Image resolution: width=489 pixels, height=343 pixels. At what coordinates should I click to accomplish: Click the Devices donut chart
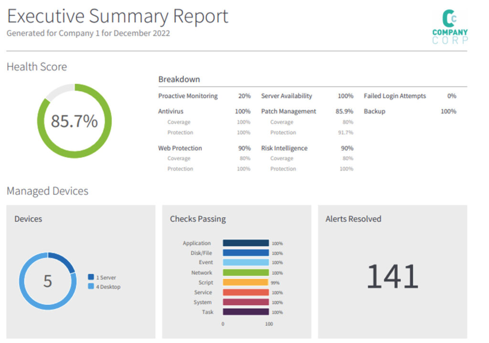(x=48, y=281)
